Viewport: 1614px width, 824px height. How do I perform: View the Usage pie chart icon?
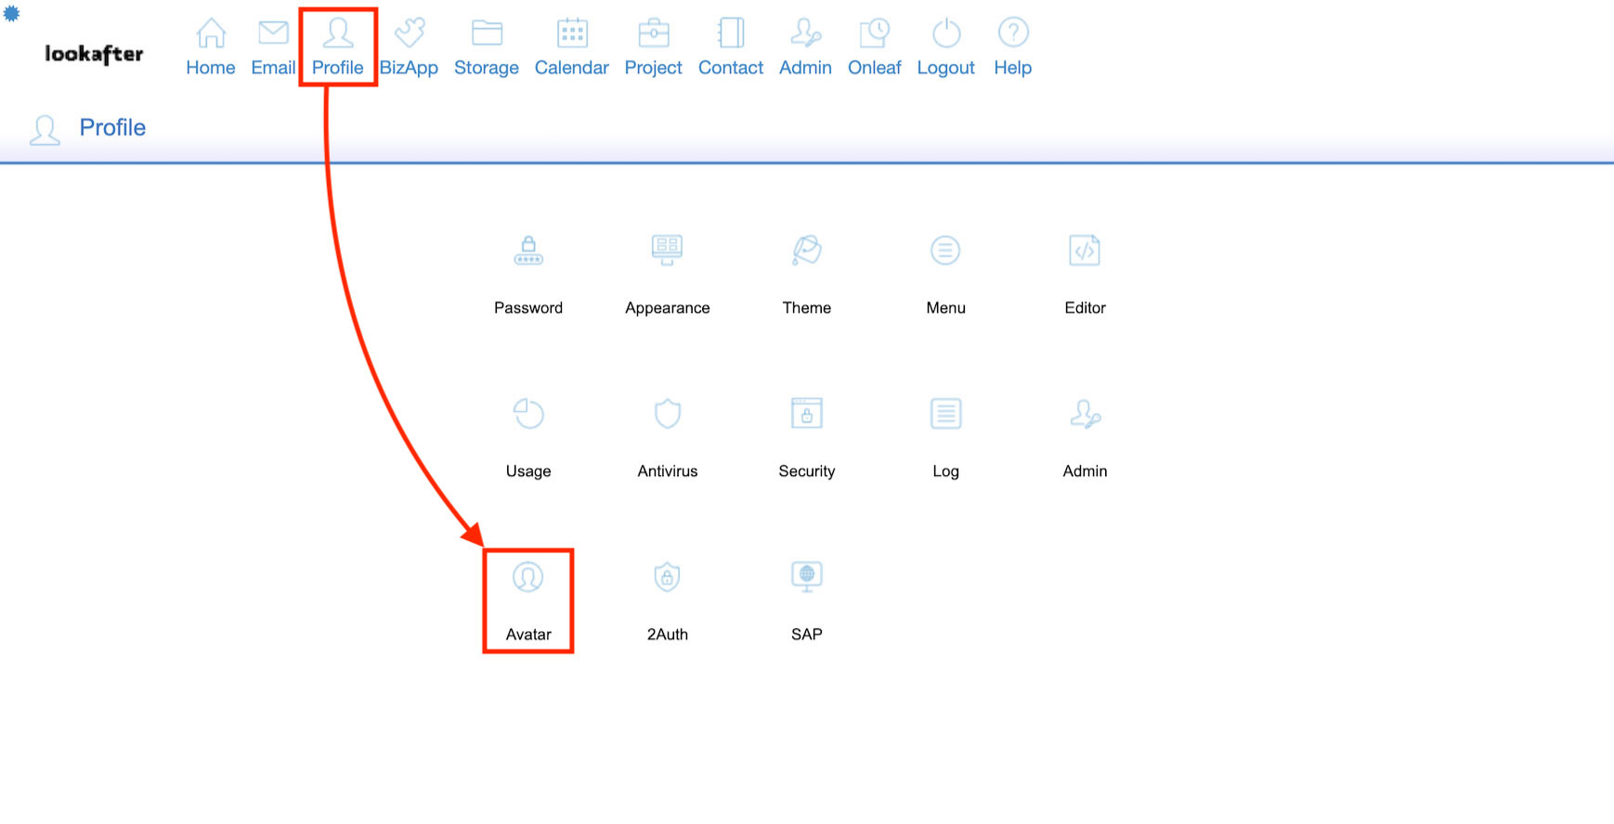point(527,415)
